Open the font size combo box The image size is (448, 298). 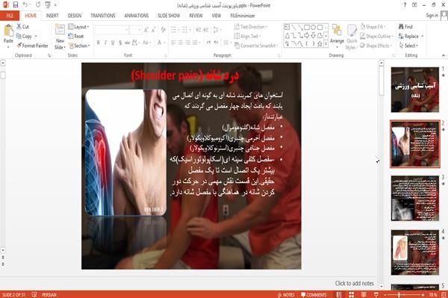tap(135, 29)
